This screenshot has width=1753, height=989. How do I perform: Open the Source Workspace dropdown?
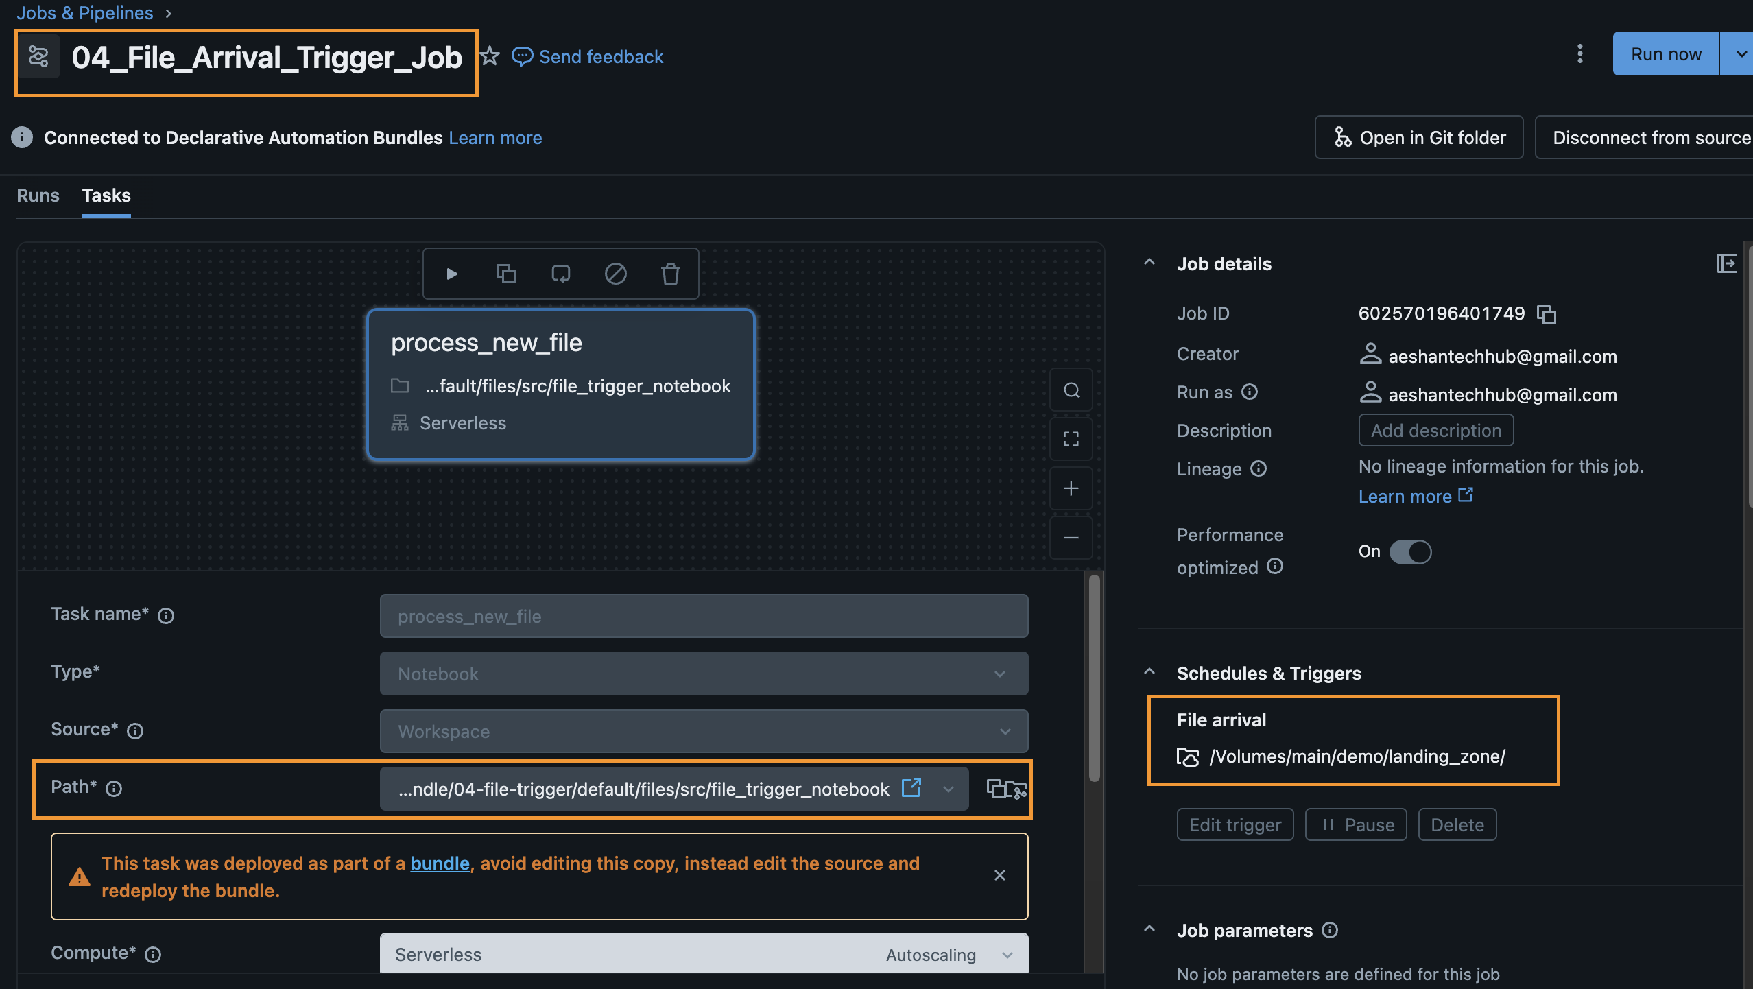pos(704,732)
